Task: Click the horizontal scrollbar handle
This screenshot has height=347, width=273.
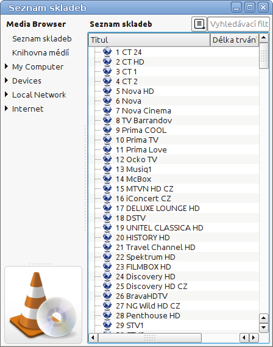Action: [150, 338]
